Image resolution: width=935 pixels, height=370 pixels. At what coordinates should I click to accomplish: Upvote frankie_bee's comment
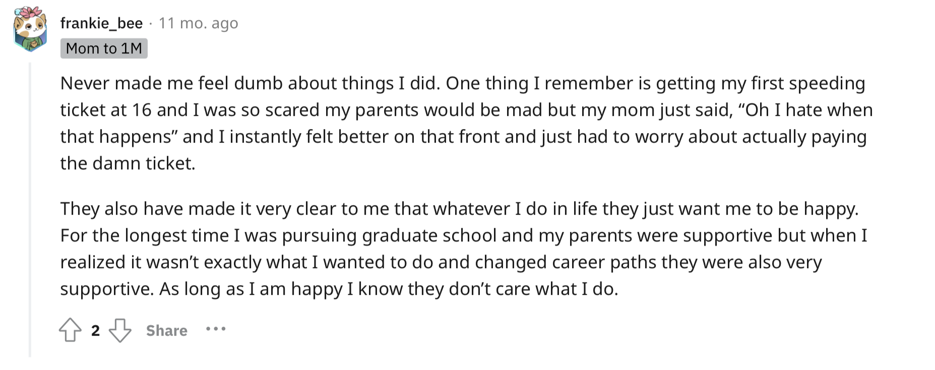point(70,330)
